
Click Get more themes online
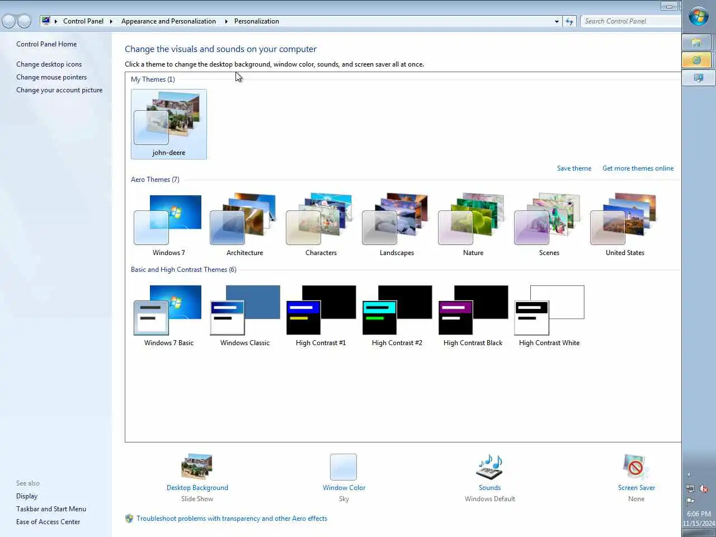click(x=638, y=168)
